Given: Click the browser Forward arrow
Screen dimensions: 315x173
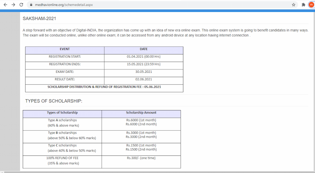Looking at the screenshot, I should pyautogui.click(x=13, y=5).
